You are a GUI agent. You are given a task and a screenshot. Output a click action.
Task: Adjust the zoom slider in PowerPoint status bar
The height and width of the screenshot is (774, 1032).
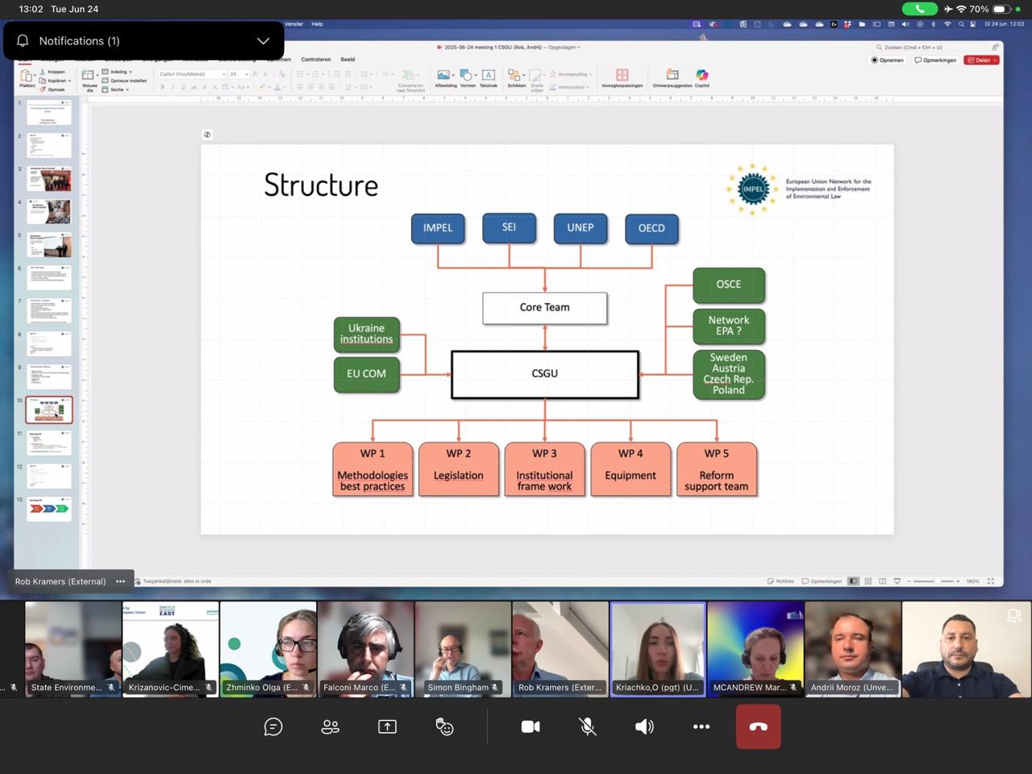933,581
